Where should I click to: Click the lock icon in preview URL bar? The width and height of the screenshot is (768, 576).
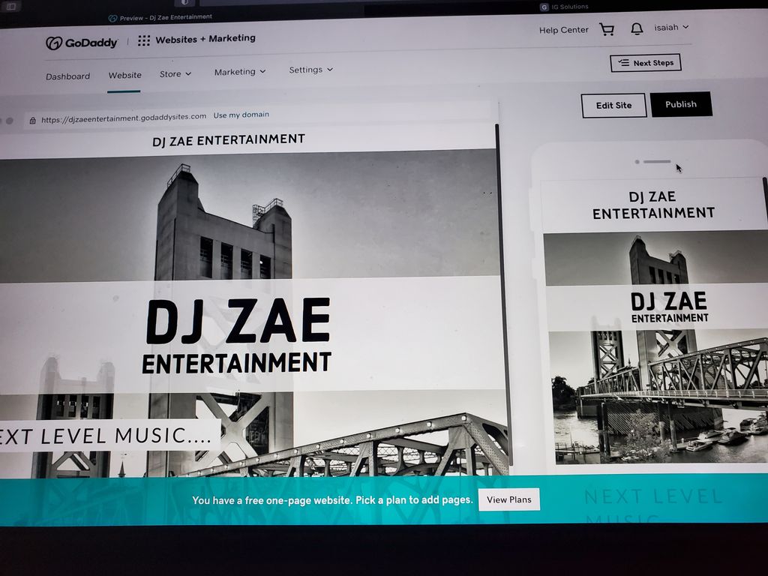coord(32,121)
